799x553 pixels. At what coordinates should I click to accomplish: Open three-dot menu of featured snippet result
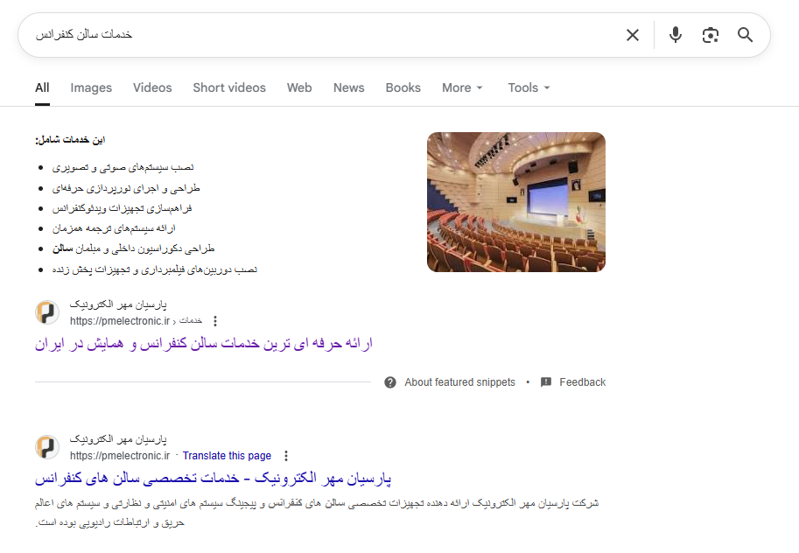[216, 321]
